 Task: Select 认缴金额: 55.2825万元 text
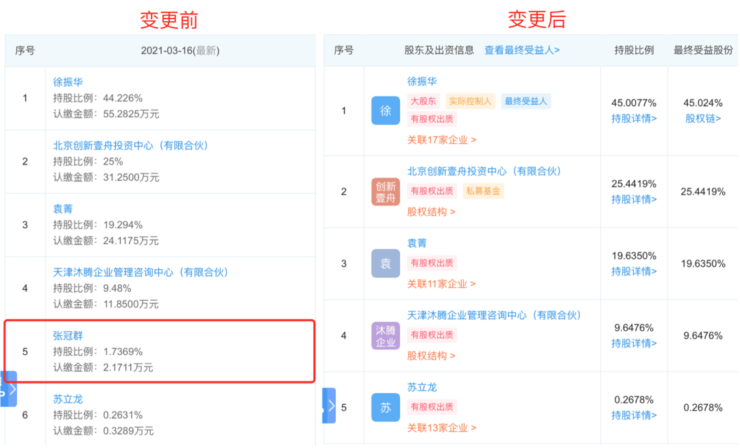[106, 114]
